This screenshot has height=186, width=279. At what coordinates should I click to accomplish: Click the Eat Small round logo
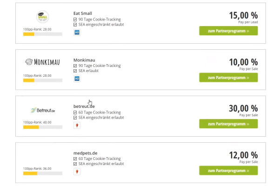(x=42, y=17)
